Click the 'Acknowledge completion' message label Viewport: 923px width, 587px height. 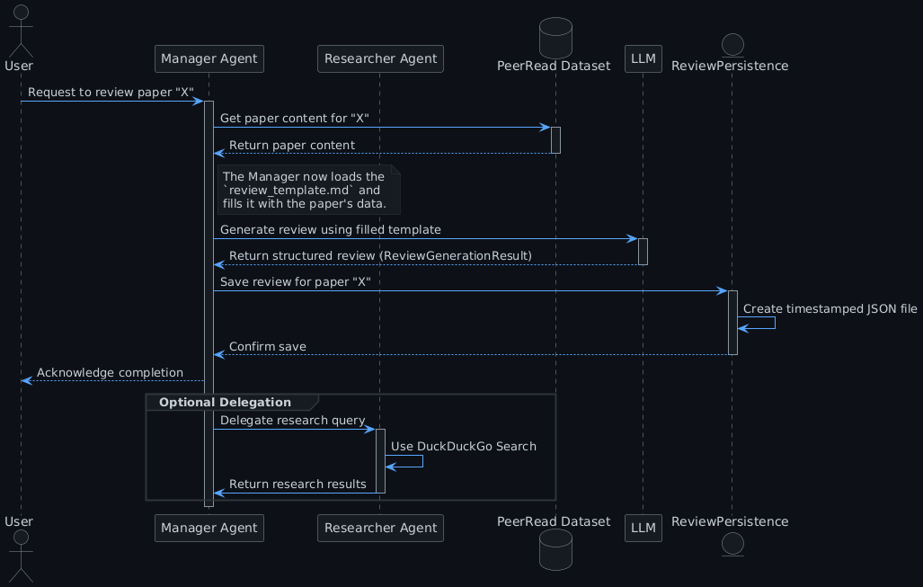tap(110, 373)
